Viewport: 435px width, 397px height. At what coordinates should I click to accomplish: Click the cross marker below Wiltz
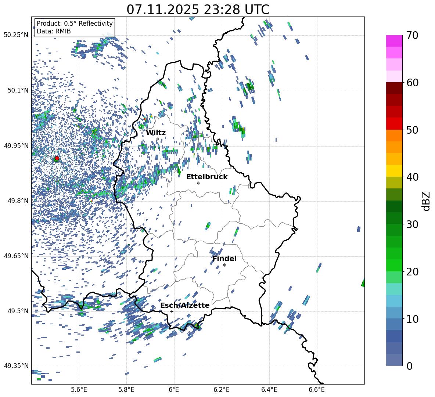click(x=158, y=139)
